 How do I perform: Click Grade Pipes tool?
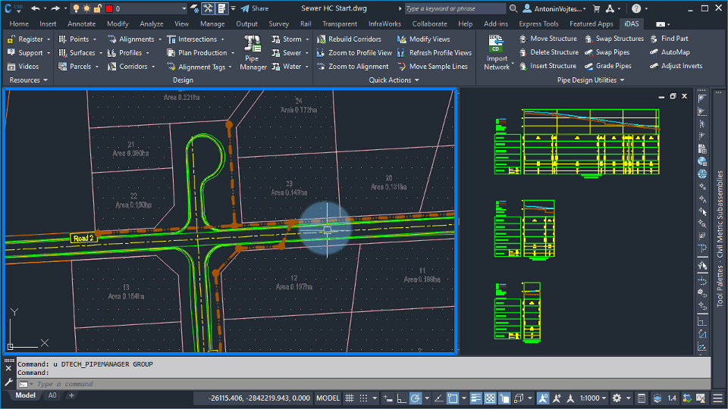tap(608, 66)
